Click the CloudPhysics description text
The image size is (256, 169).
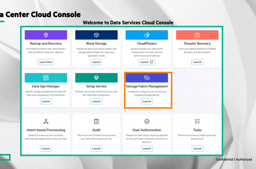click(147, 52)
